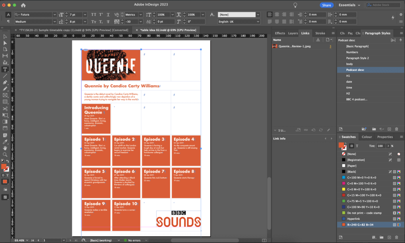Select the Pen tool
The image size is (405, 243).
(5, 82)
